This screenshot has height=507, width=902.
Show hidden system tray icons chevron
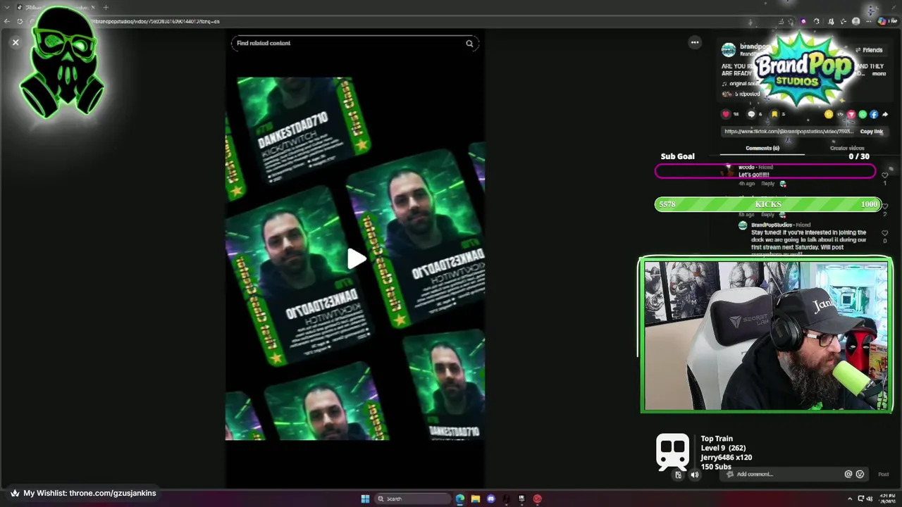tap(850, 499)
